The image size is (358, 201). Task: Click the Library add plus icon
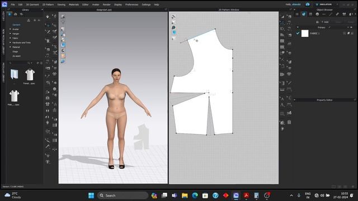pos(35,20)
